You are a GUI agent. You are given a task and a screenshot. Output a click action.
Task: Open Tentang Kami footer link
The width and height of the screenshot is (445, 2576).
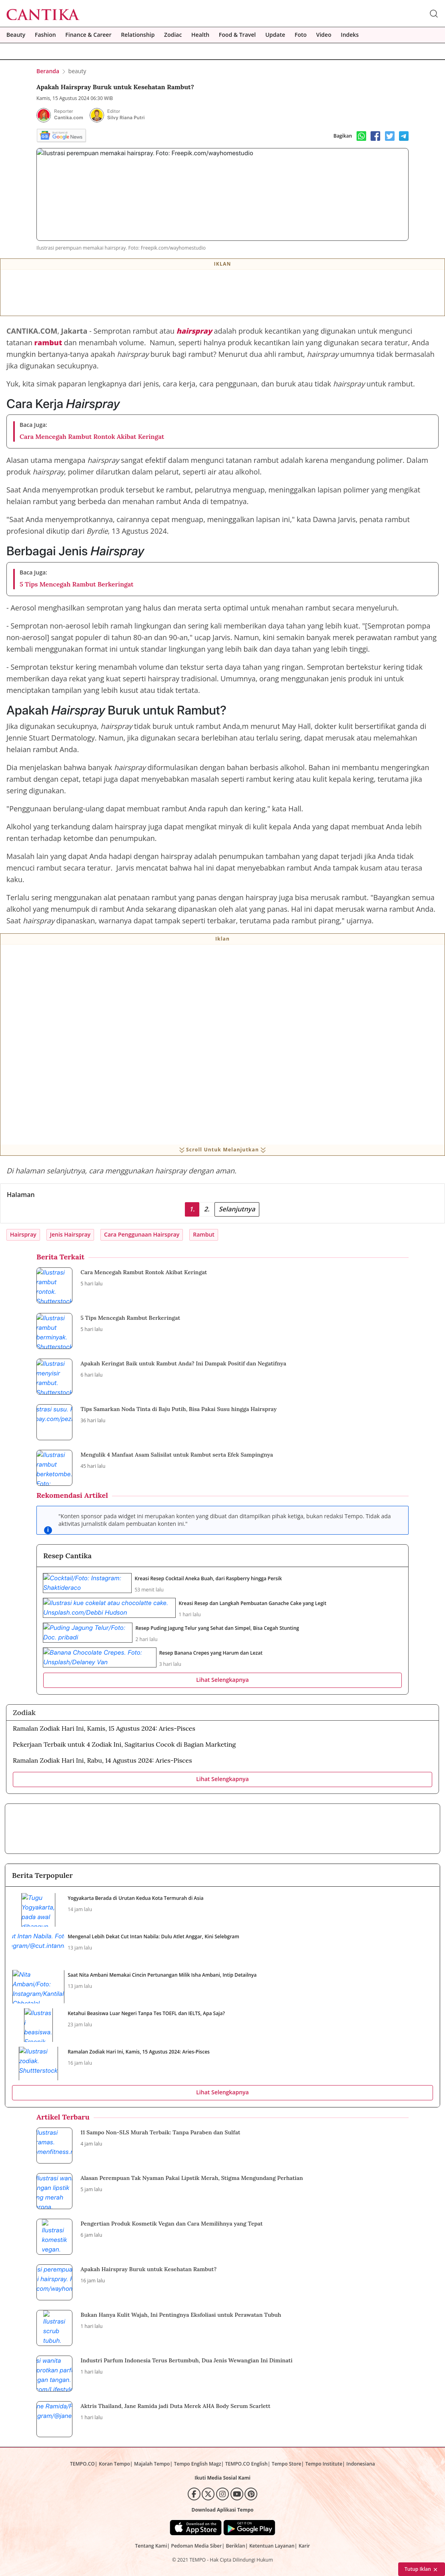click(x=151, y=2546)
